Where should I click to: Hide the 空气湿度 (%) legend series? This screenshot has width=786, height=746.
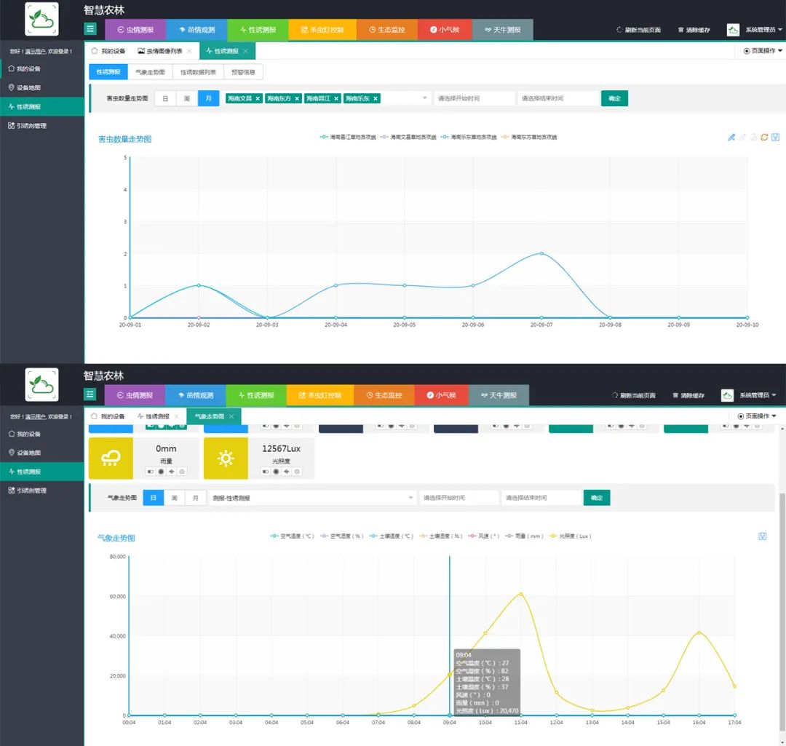tap(342, 536)
